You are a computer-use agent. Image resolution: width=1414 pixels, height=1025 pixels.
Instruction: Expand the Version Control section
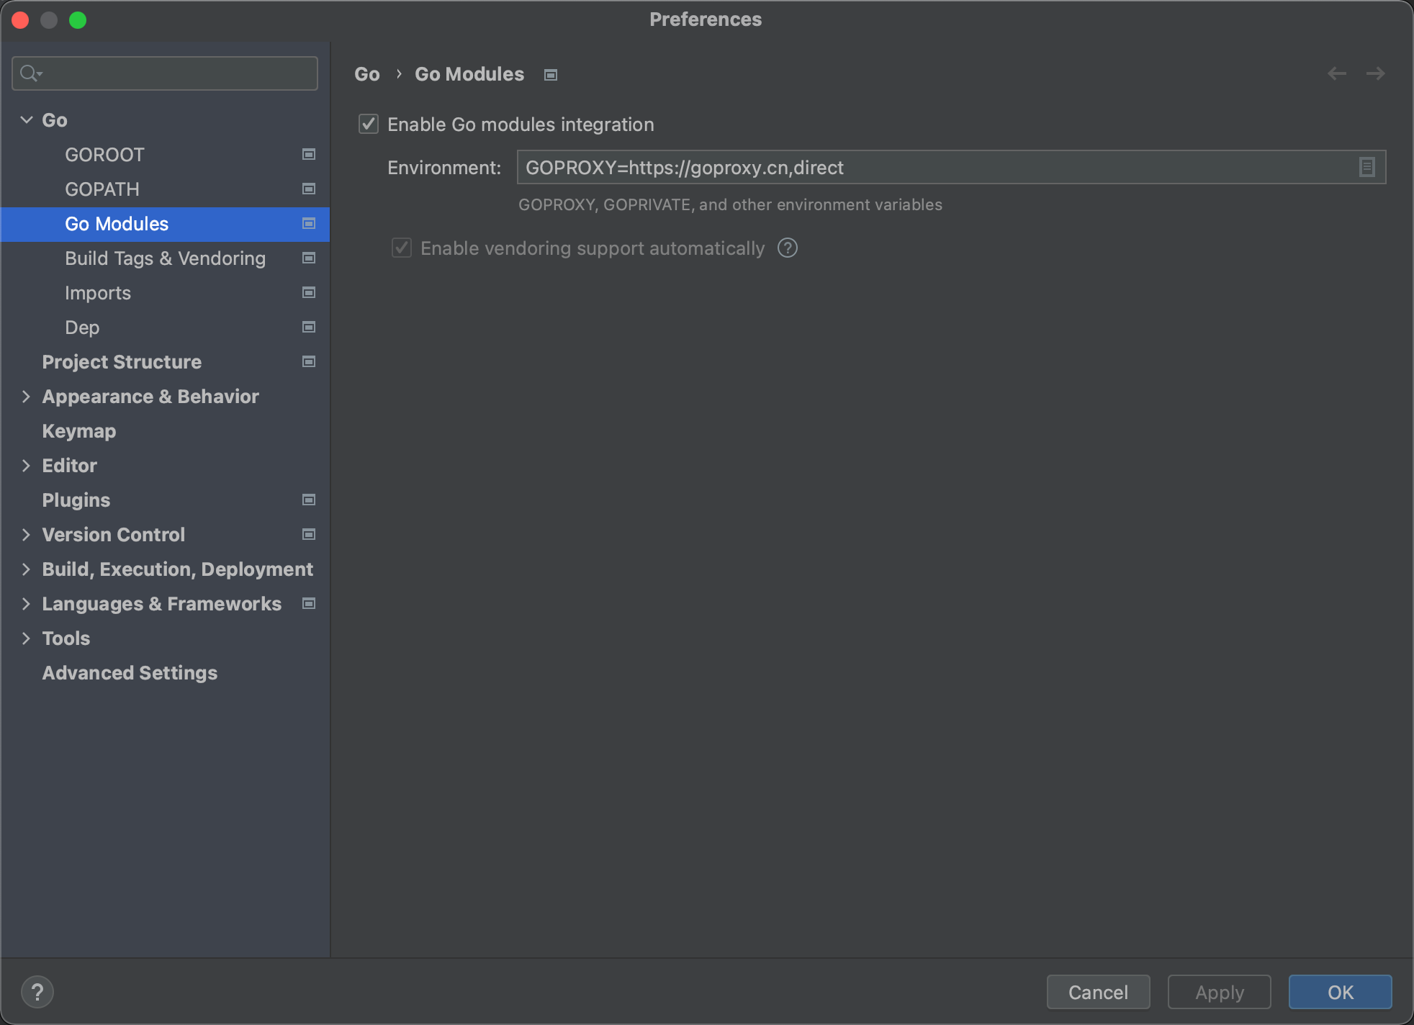point(26,534)
